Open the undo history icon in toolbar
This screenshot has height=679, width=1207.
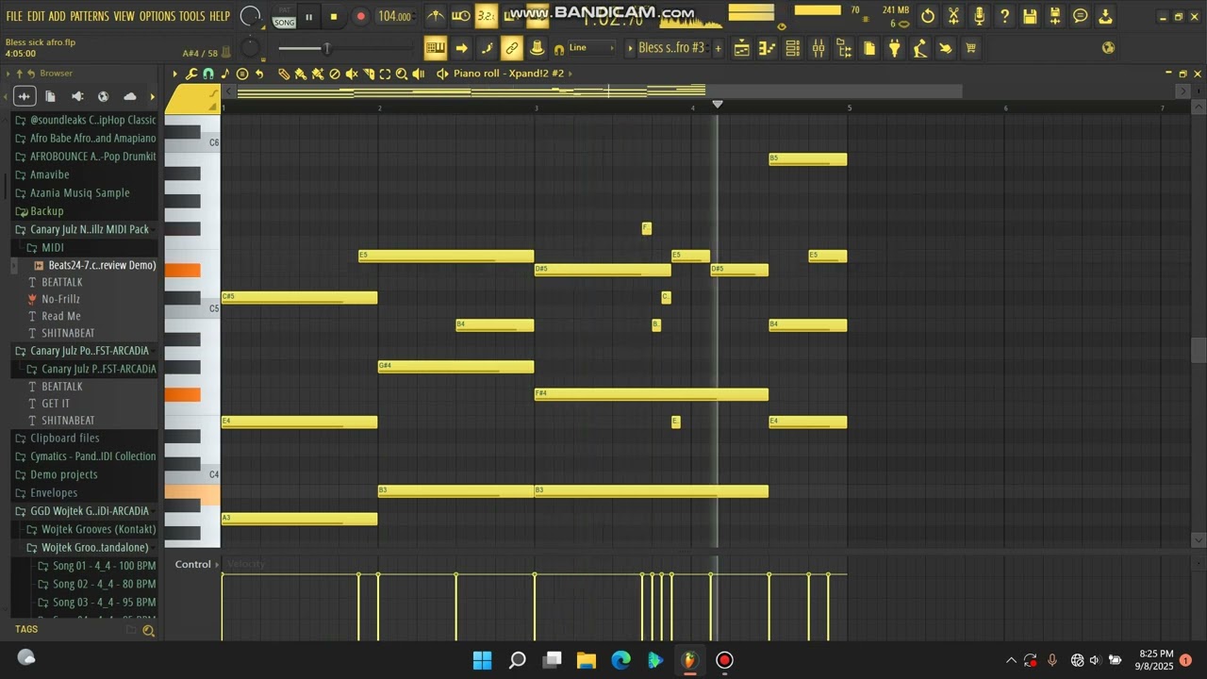928,16
